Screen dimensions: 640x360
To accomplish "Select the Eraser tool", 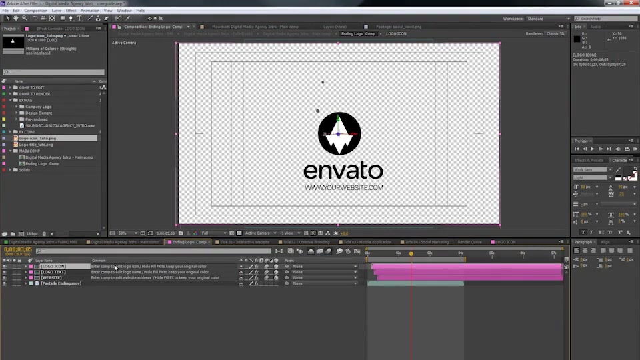I will click(x=107, y=19).
